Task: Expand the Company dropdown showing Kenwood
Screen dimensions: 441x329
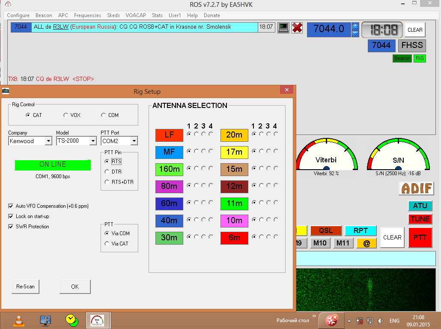Action: [x=48, y=141]
